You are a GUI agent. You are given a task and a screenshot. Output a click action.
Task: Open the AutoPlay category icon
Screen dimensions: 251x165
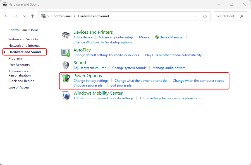(65, 52)
